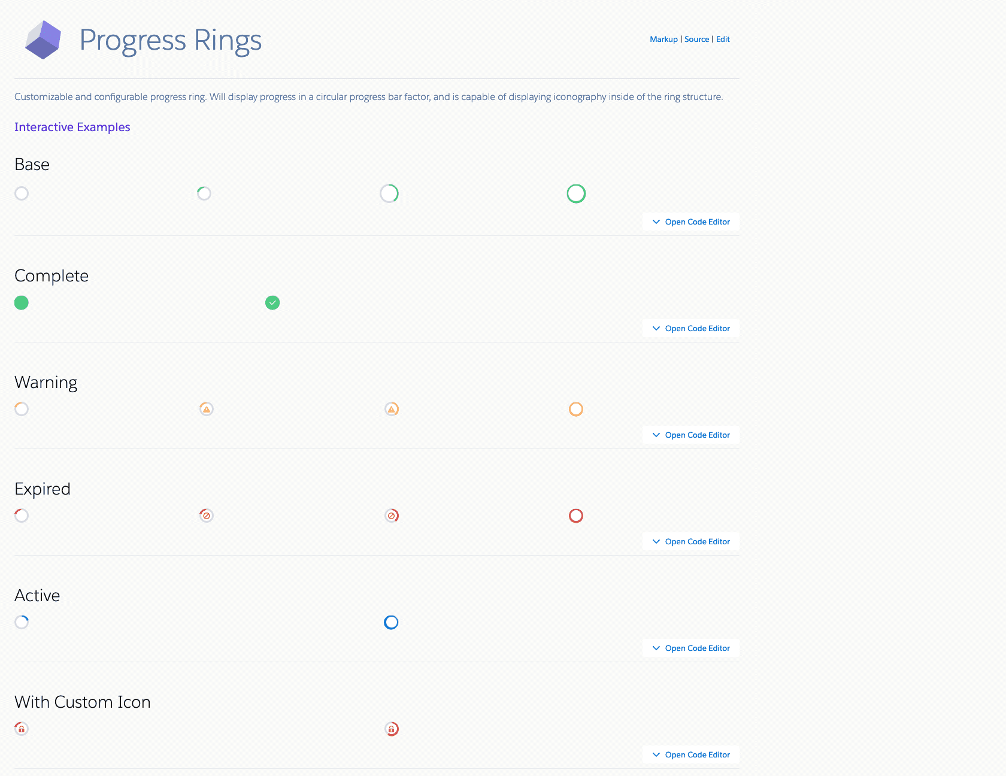Screen dimensions: 1006x776
Task: Click the green checkmark complete ring
Action: point(272,303)
